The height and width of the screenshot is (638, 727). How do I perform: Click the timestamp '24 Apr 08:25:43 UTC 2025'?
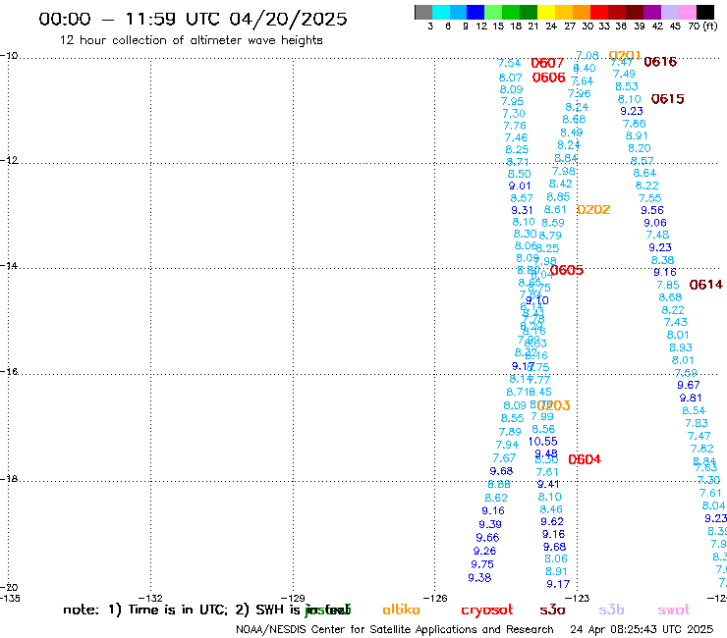pyautogui.click(x=642, y=630)
